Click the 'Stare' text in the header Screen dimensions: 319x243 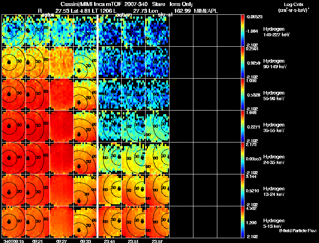tap(158, 4)
